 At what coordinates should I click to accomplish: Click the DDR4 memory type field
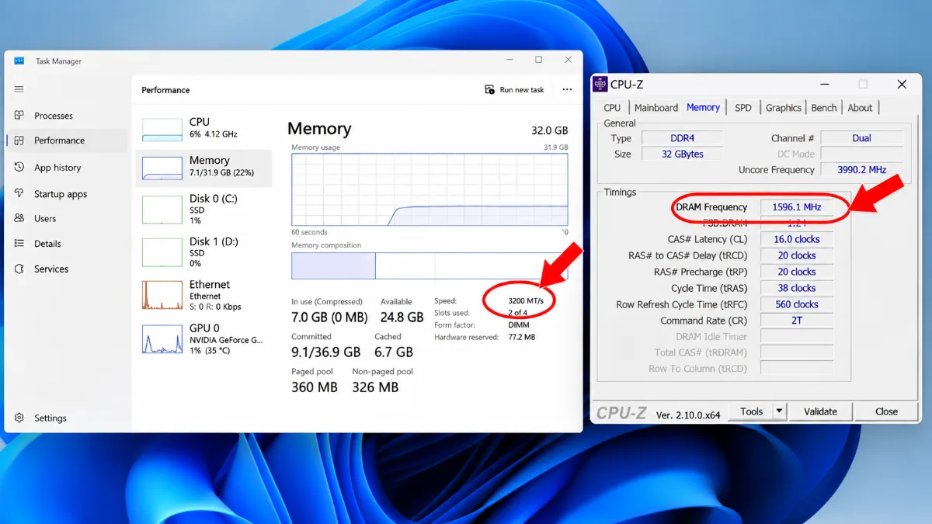click(682, 138)
